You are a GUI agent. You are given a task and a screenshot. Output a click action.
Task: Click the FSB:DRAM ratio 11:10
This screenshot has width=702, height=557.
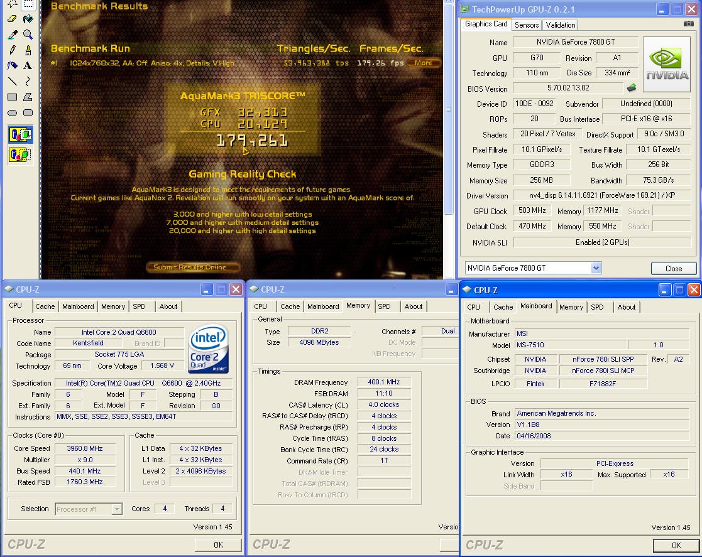point(384,393)
